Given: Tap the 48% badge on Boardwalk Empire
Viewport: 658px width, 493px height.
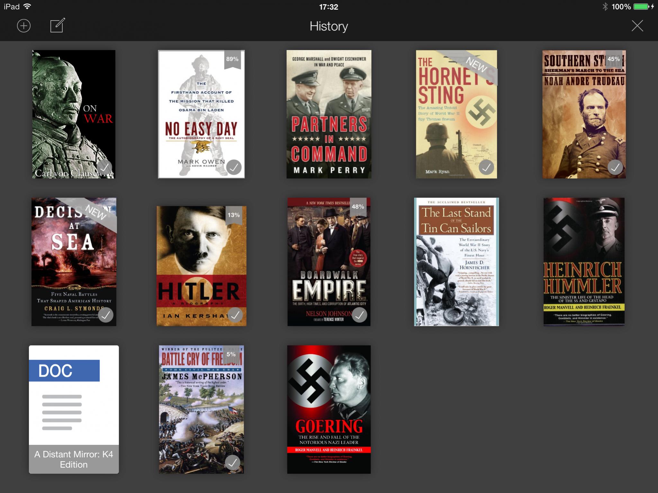Looking at the screenshot, I should click(x=358, y=207).
